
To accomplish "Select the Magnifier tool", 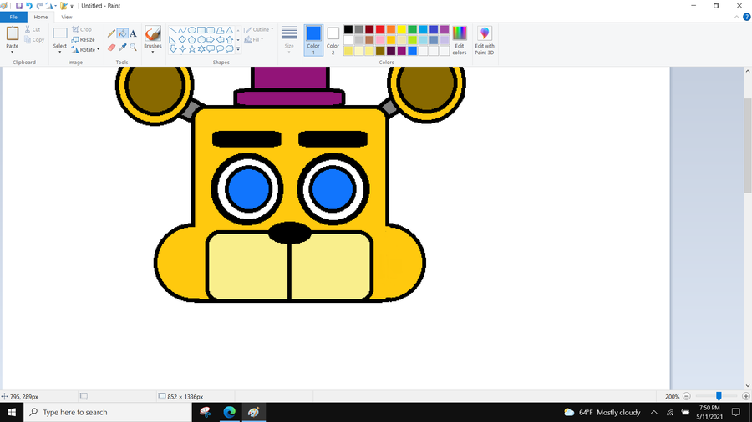I will click(134, 48).
